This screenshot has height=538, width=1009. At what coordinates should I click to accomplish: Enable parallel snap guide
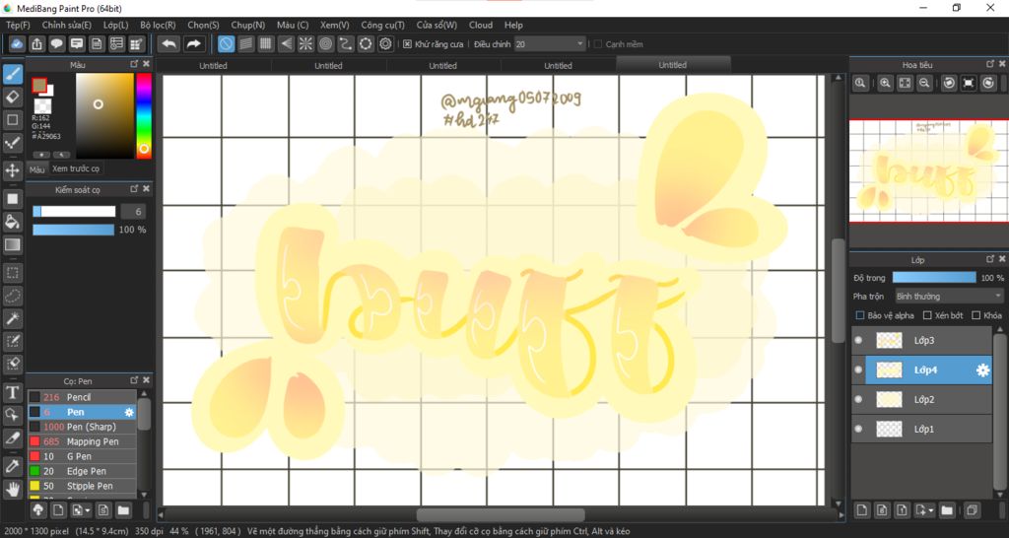(245, 43)
